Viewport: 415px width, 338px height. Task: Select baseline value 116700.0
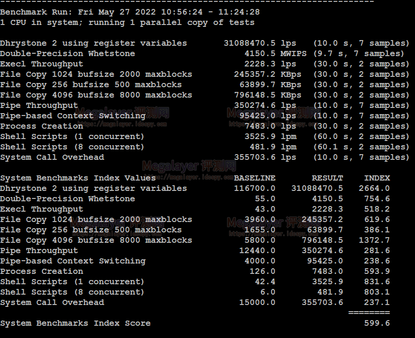point(255,188)
